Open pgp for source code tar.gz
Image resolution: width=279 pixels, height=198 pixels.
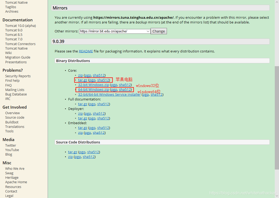(x=82, y=152)
